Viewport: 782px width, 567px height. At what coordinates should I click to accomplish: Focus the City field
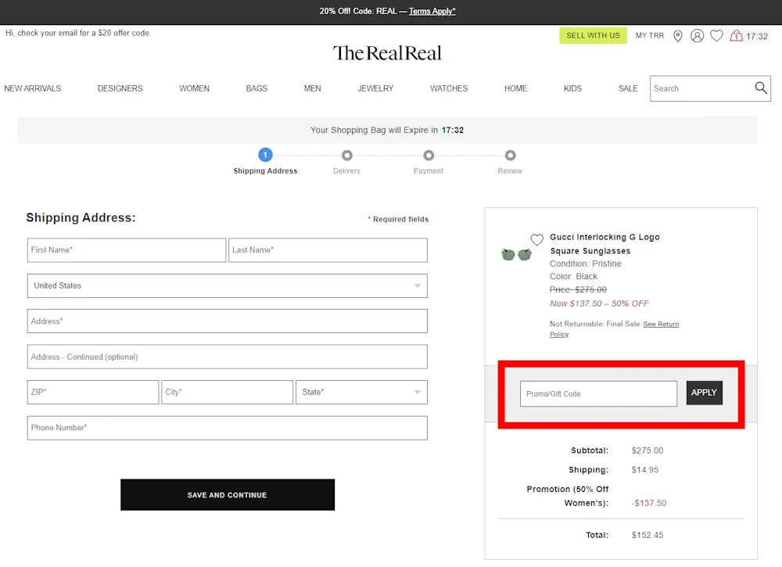(x=227, y=393)
